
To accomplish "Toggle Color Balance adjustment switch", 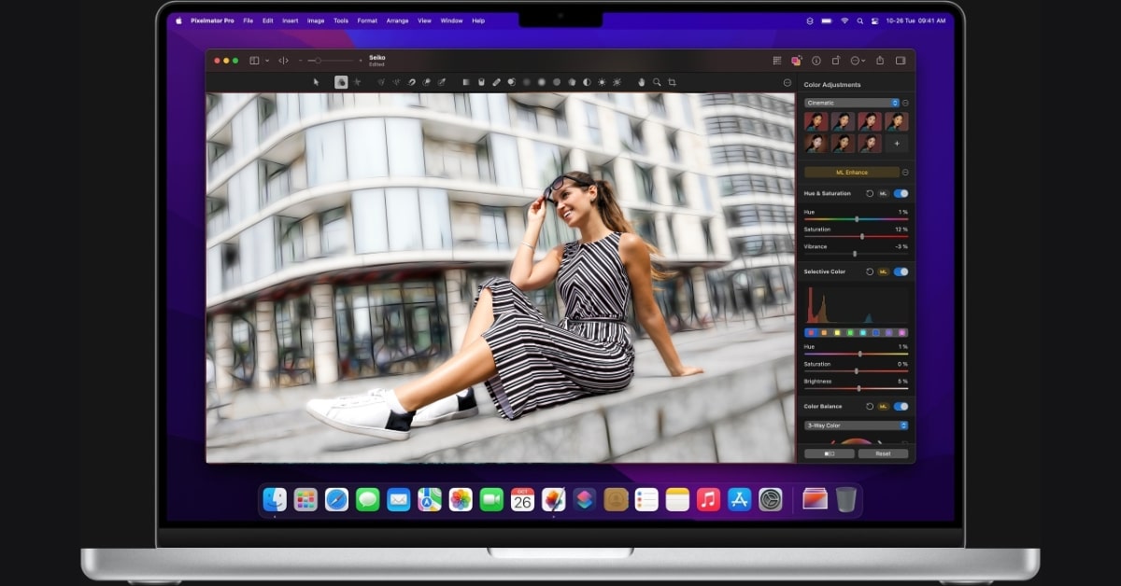I will [x=901, y=406].
